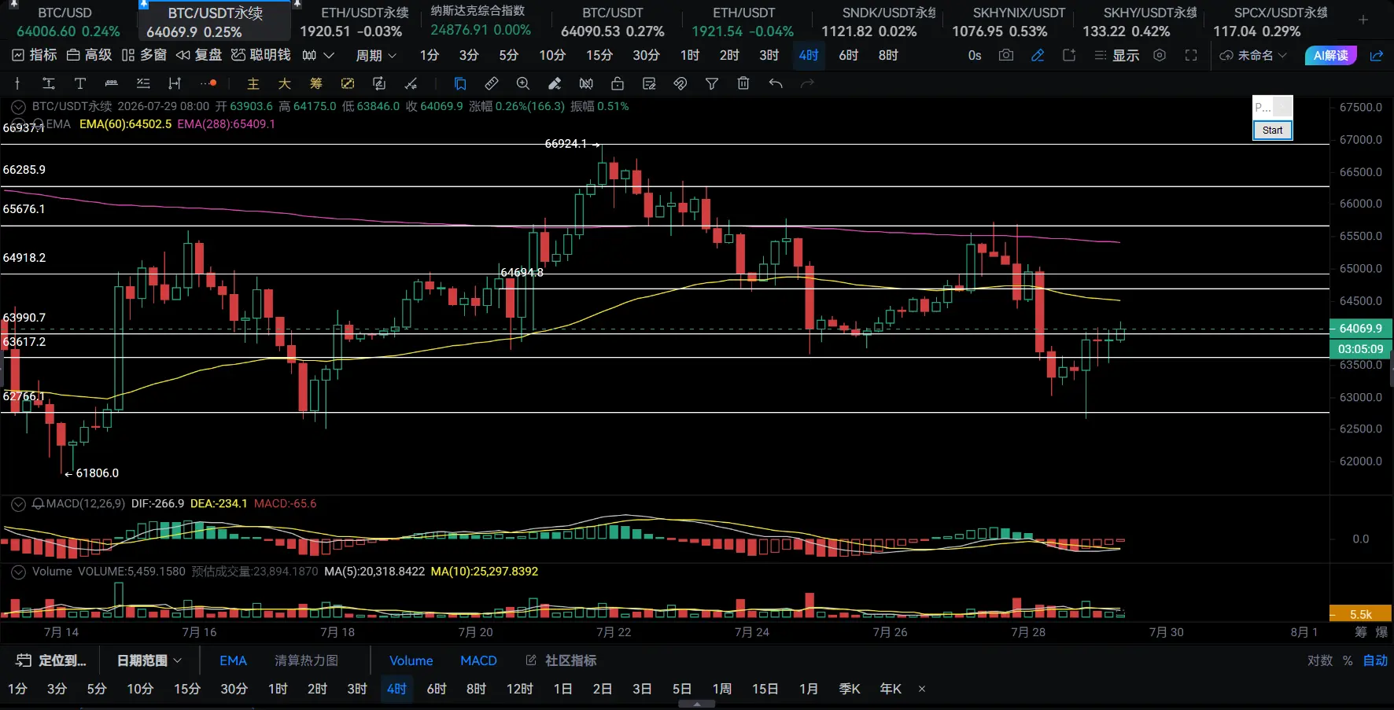Select the text T drawing tool
The height and width of the screenshot is (710, 1394).
[80, 83]
